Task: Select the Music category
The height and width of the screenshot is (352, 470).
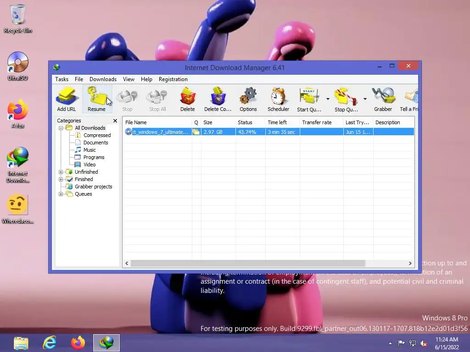Action: 90,150
